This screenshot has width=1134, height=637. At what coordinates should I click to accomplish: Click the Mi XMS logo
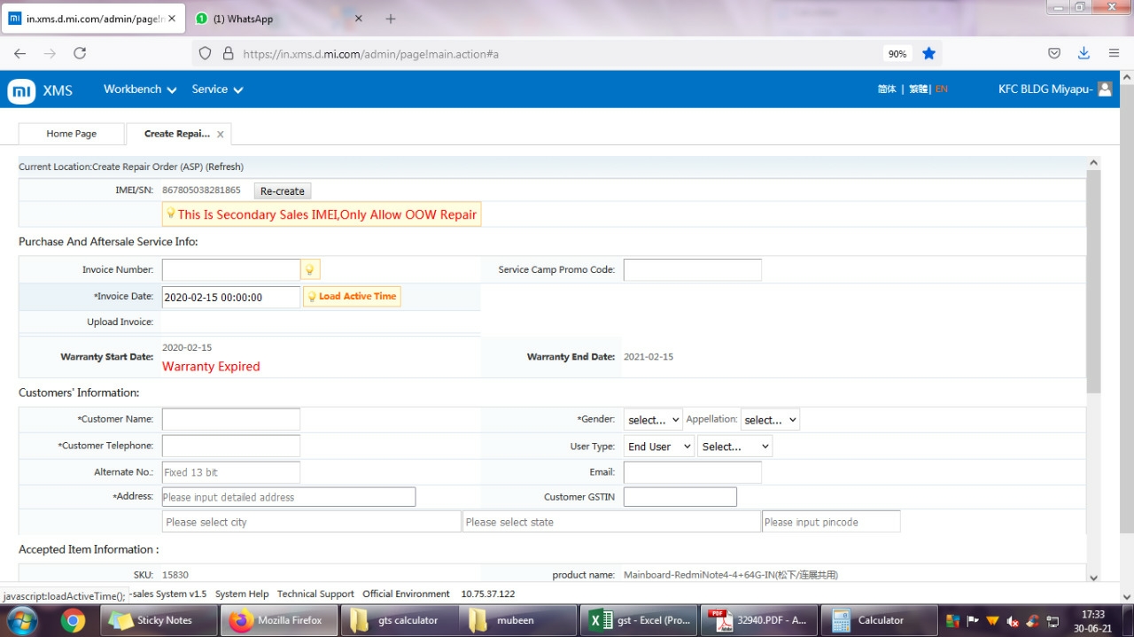(22, 90)
